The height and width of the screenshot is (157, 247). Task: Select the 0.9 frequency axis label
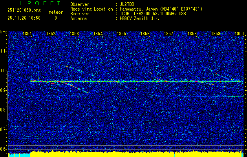(x=4, y=90)
